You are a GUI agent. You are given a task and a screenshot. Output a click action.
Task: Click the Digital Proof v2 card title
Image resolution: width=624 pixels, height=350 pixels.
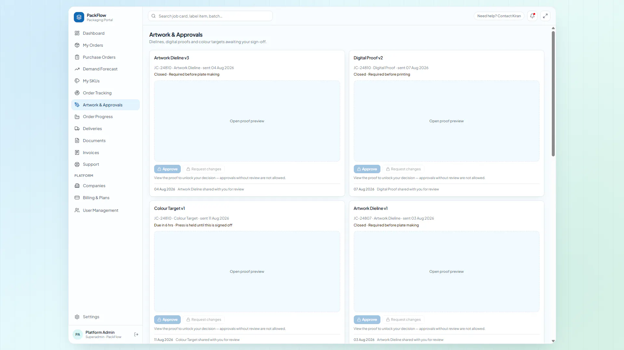click(x=368, y=58)
